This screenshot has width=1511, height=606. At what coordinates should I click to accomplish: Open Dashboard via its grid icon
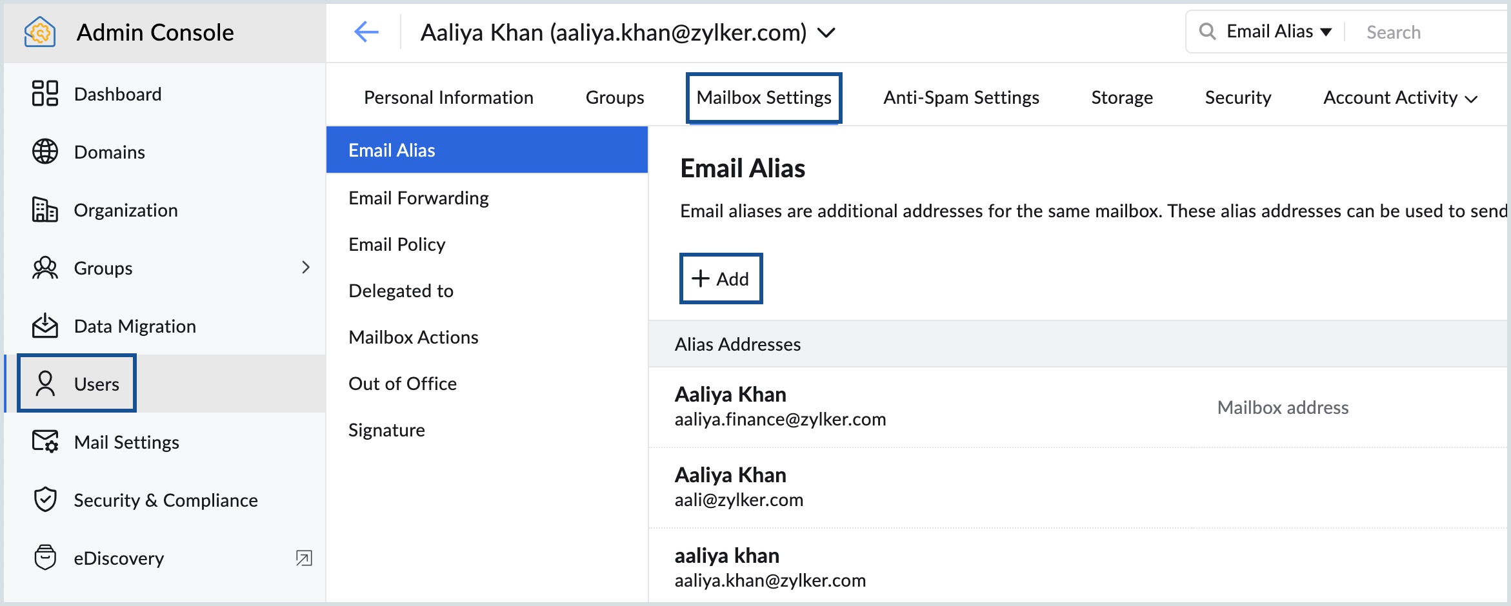[45, 93]
